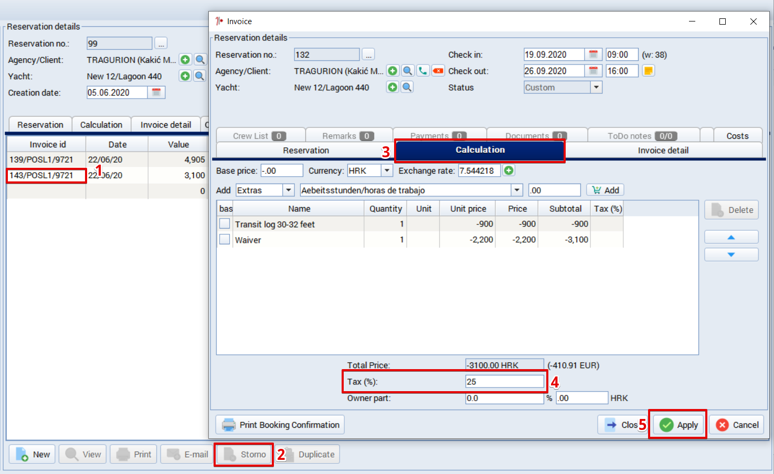
Task: Click green add icon beside Agency/Client in back window
Action: pyautogui.click(x=185, y=60)
